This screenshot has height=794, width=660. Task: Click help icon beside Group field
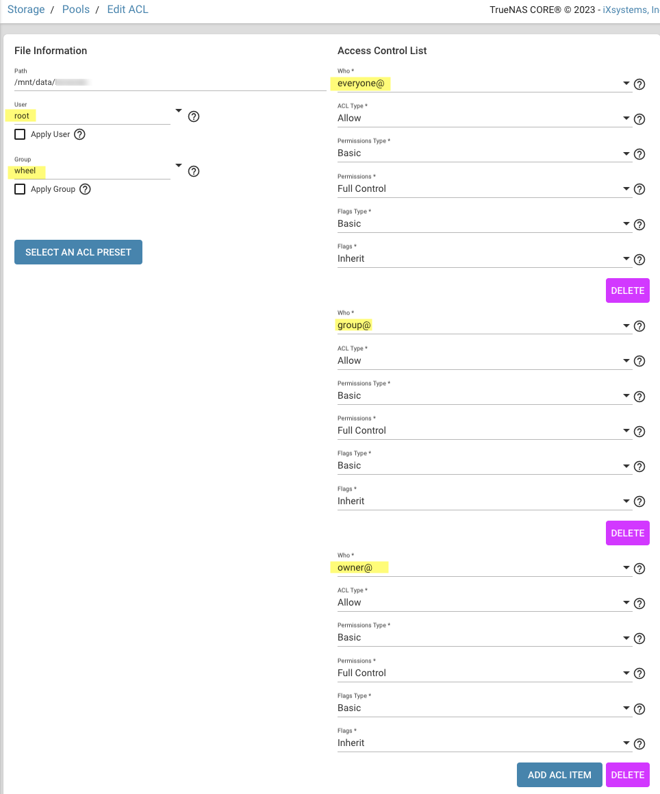pos(194,171)
